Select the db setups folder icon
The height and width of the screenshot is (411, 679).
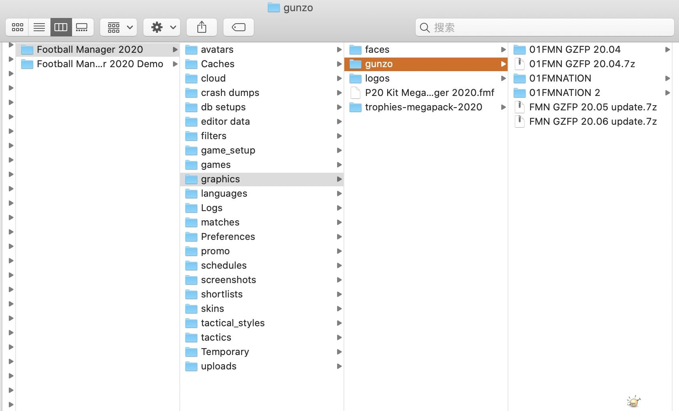(191, 107)
